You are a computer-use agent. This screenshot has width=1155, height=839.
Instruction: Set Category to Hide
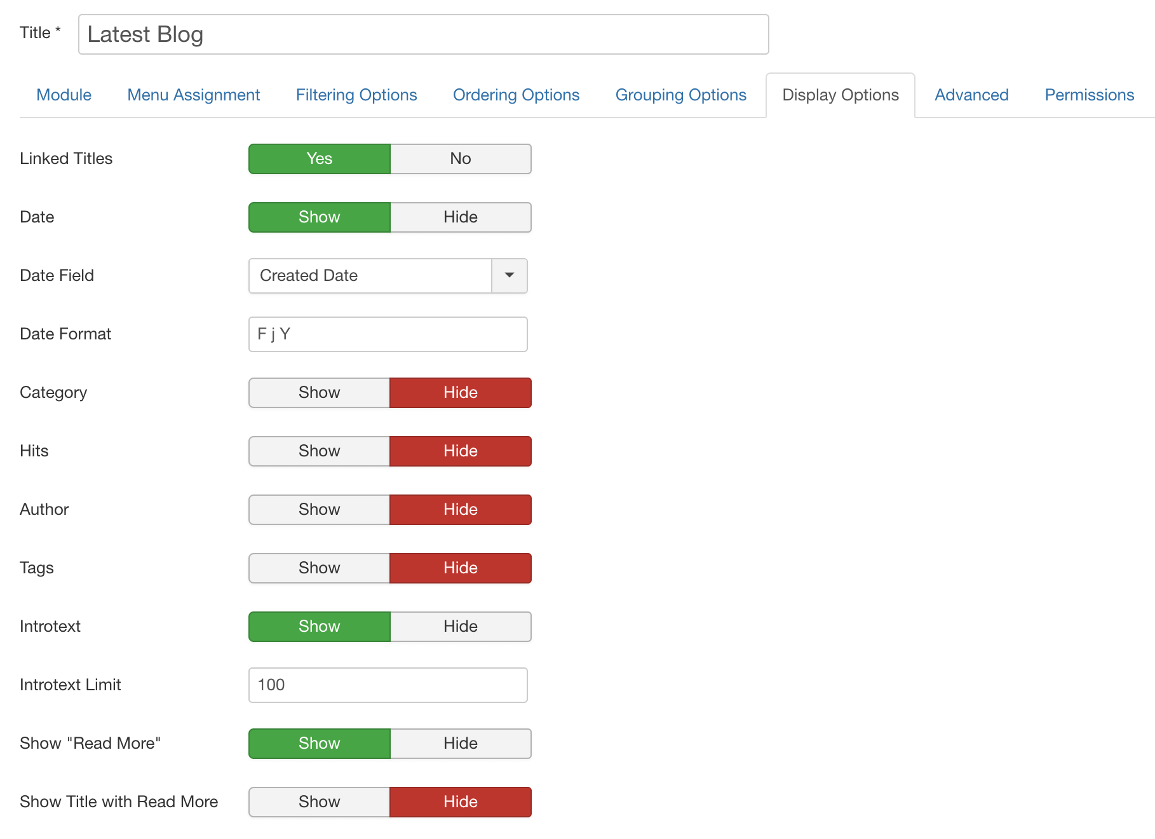461,393
